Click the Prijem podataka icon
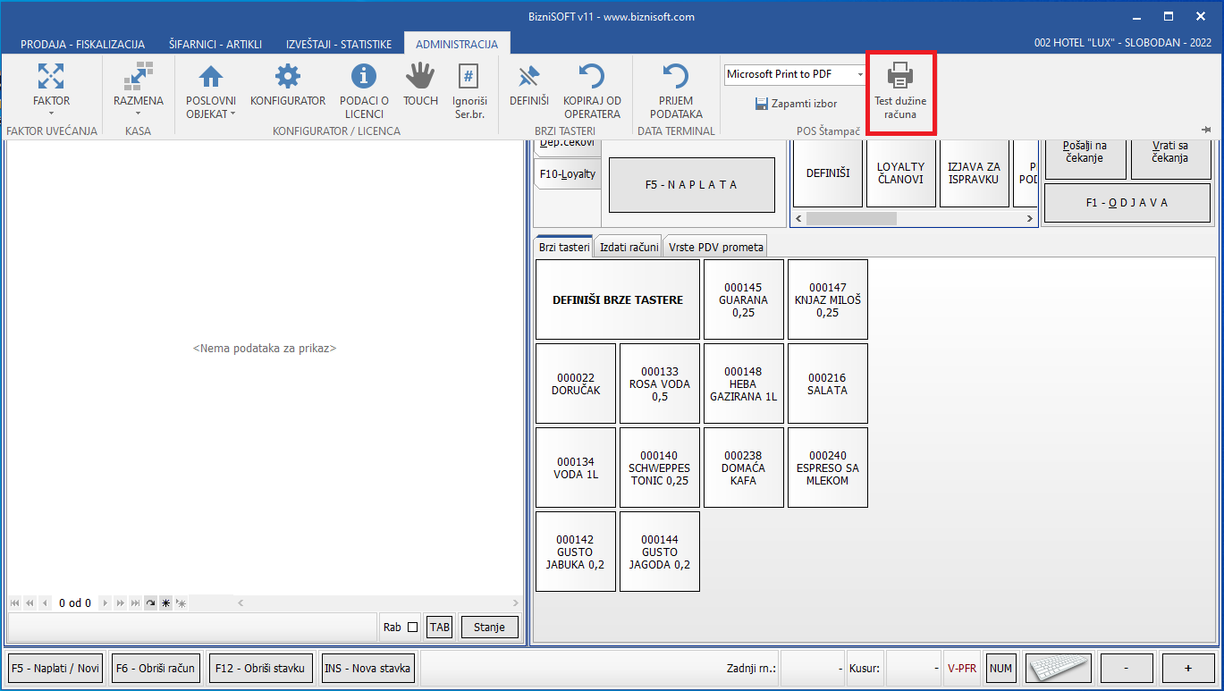The height and width of the screenshot is (691, 1224). click(x=676, y=76)
